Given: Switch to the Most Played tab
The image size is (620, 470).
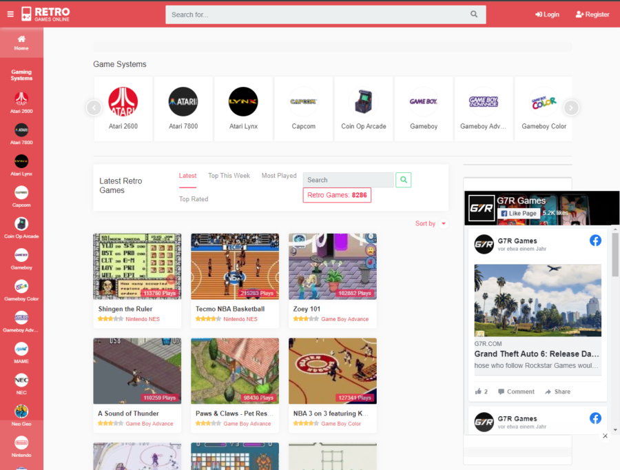Looking at the screenshot, I should click(x=278, y=176).
